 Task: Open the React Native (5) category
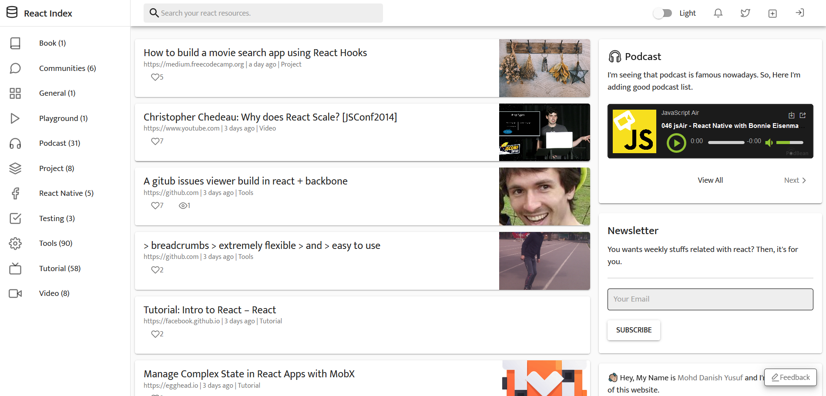66,193
